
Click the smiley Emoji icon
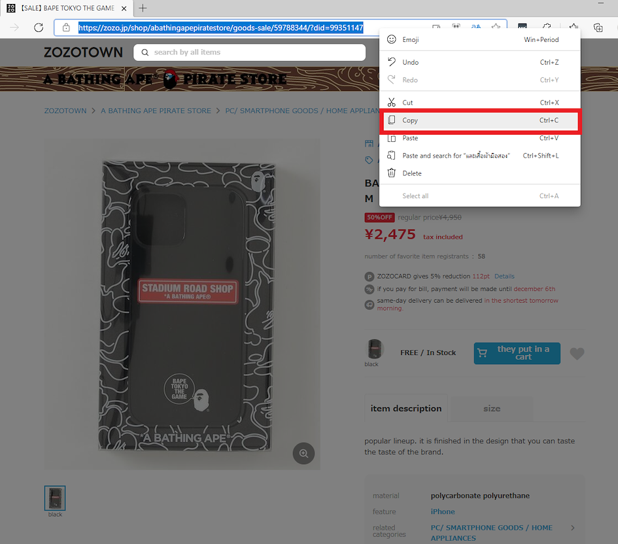(x=391, y=39)
